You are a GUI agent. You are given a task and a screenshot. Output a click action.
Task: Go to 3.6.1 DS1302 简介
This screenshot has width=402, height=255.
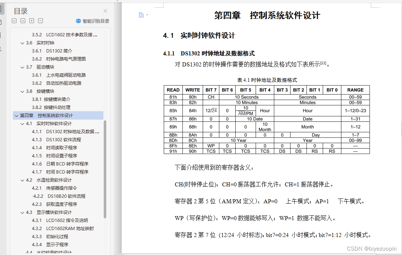coord(52,51)
